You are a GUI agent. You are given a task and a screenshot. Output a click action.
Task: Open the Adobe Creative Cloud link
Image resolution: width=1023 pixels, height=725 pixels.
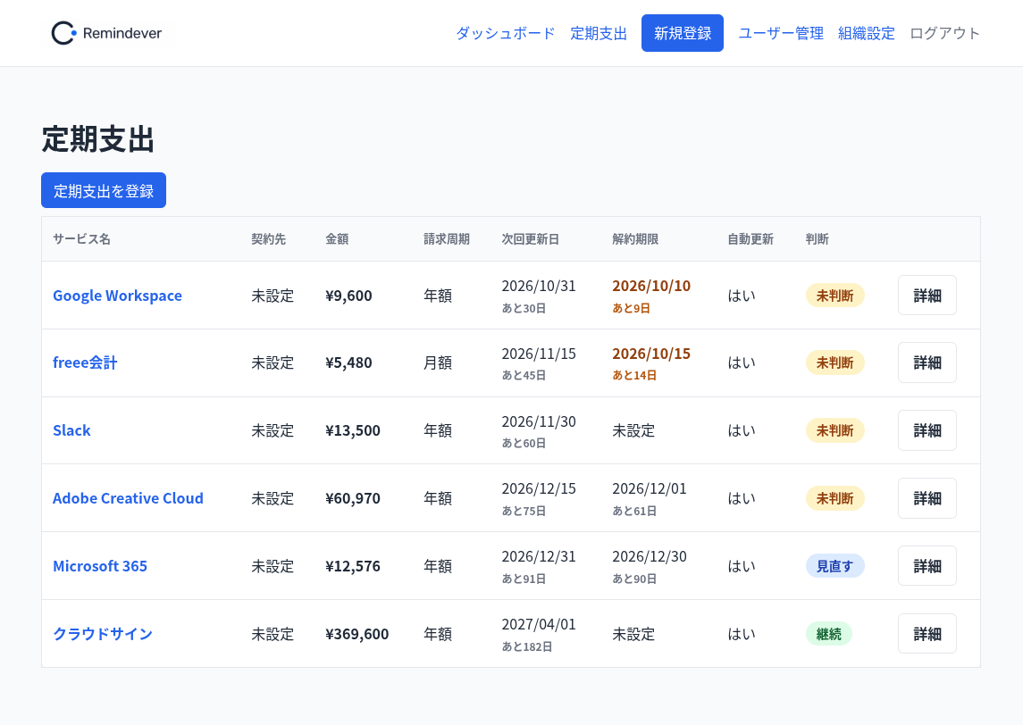pyautogui.click(x=128, y=498)
